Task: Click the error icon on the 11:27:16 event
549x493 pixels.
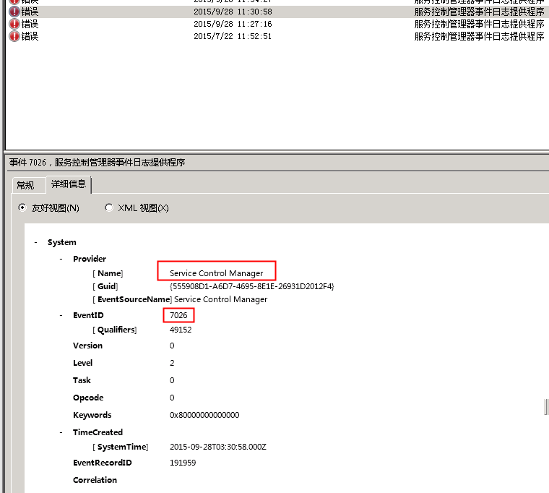Action: (x=14, y=24)
